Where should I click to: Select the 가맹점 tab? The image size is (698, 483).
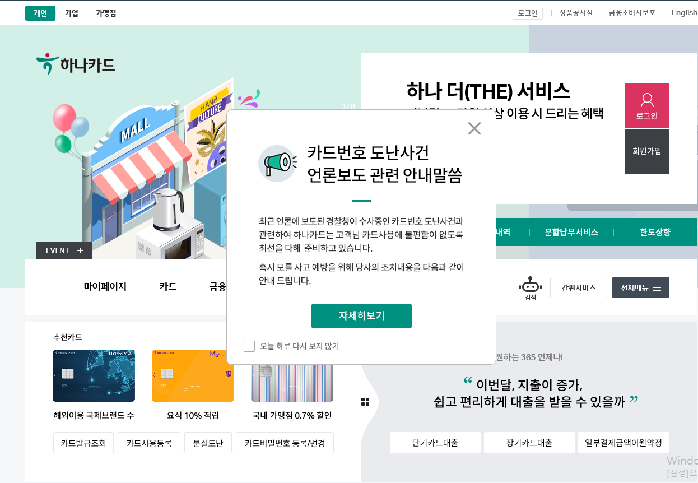[106, 13]
